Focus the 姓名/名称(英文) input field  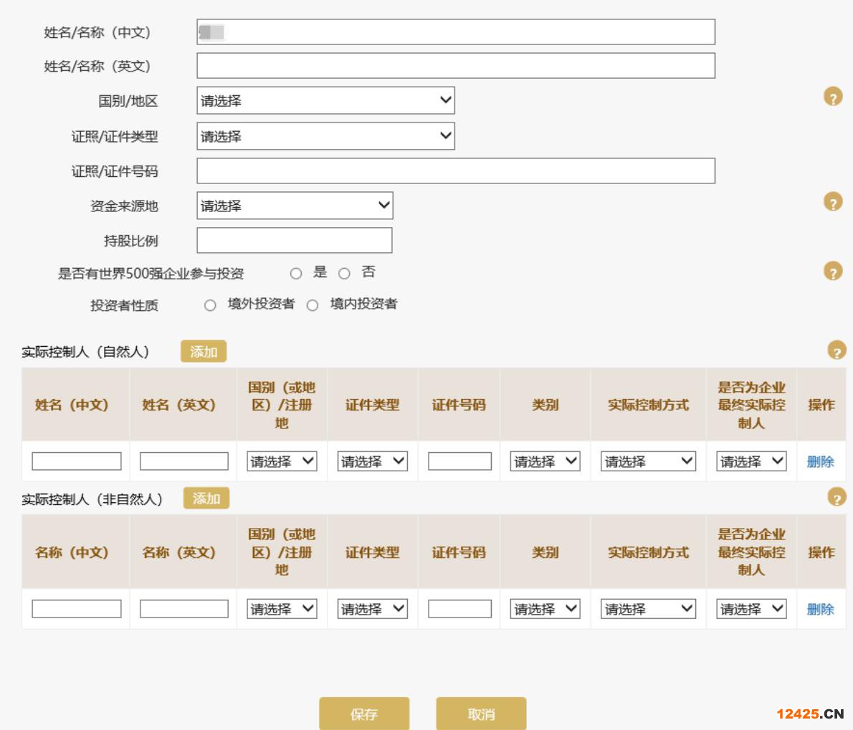pos(456,66)
